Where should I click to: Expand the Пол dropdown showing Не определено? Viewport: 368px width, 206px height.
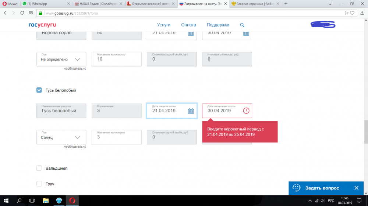click(x=61, y=59)
